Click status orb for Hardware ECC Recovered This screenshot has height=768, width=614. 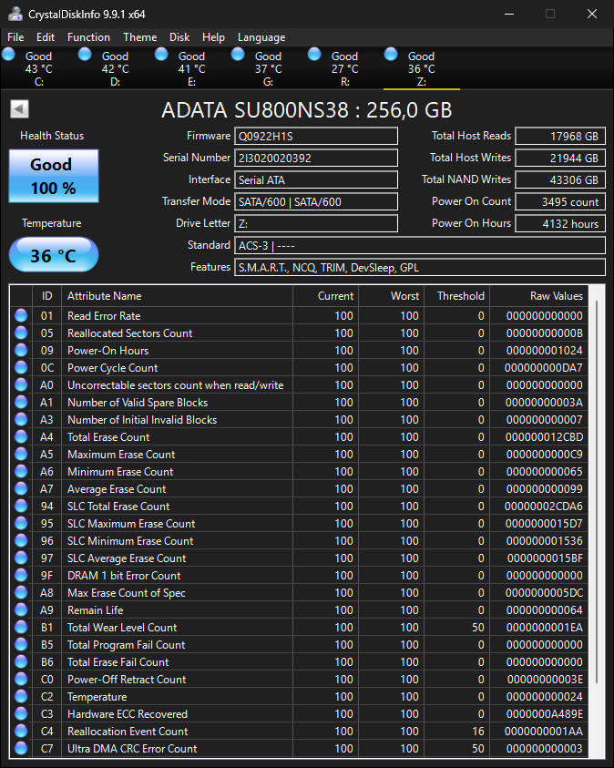pos(21,713)
